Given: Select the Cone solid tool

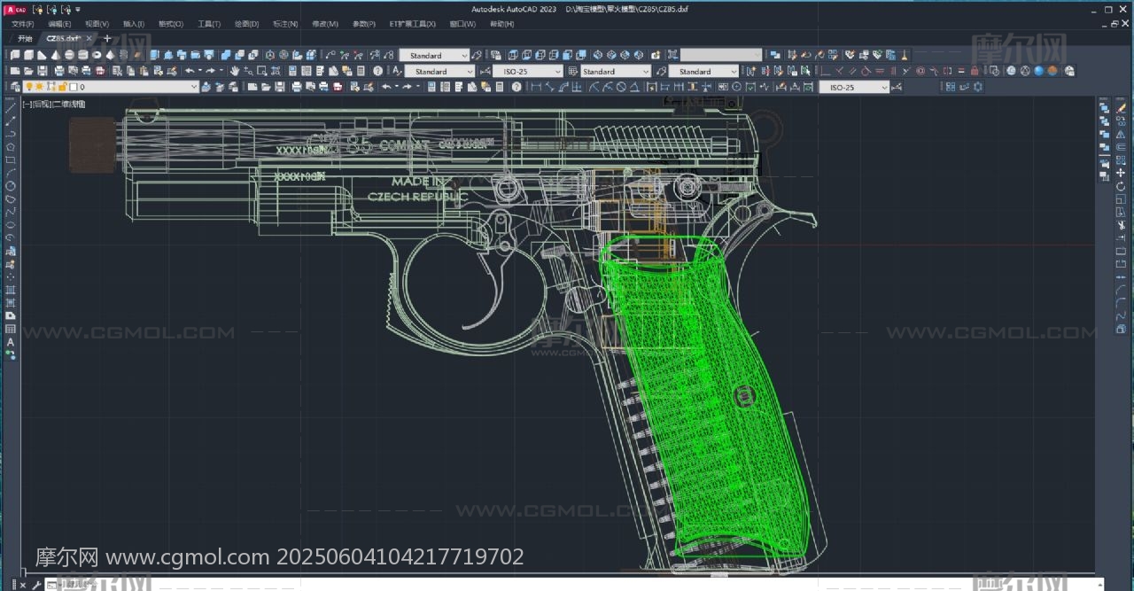Looking at the screenshot, I should [56, 55].
